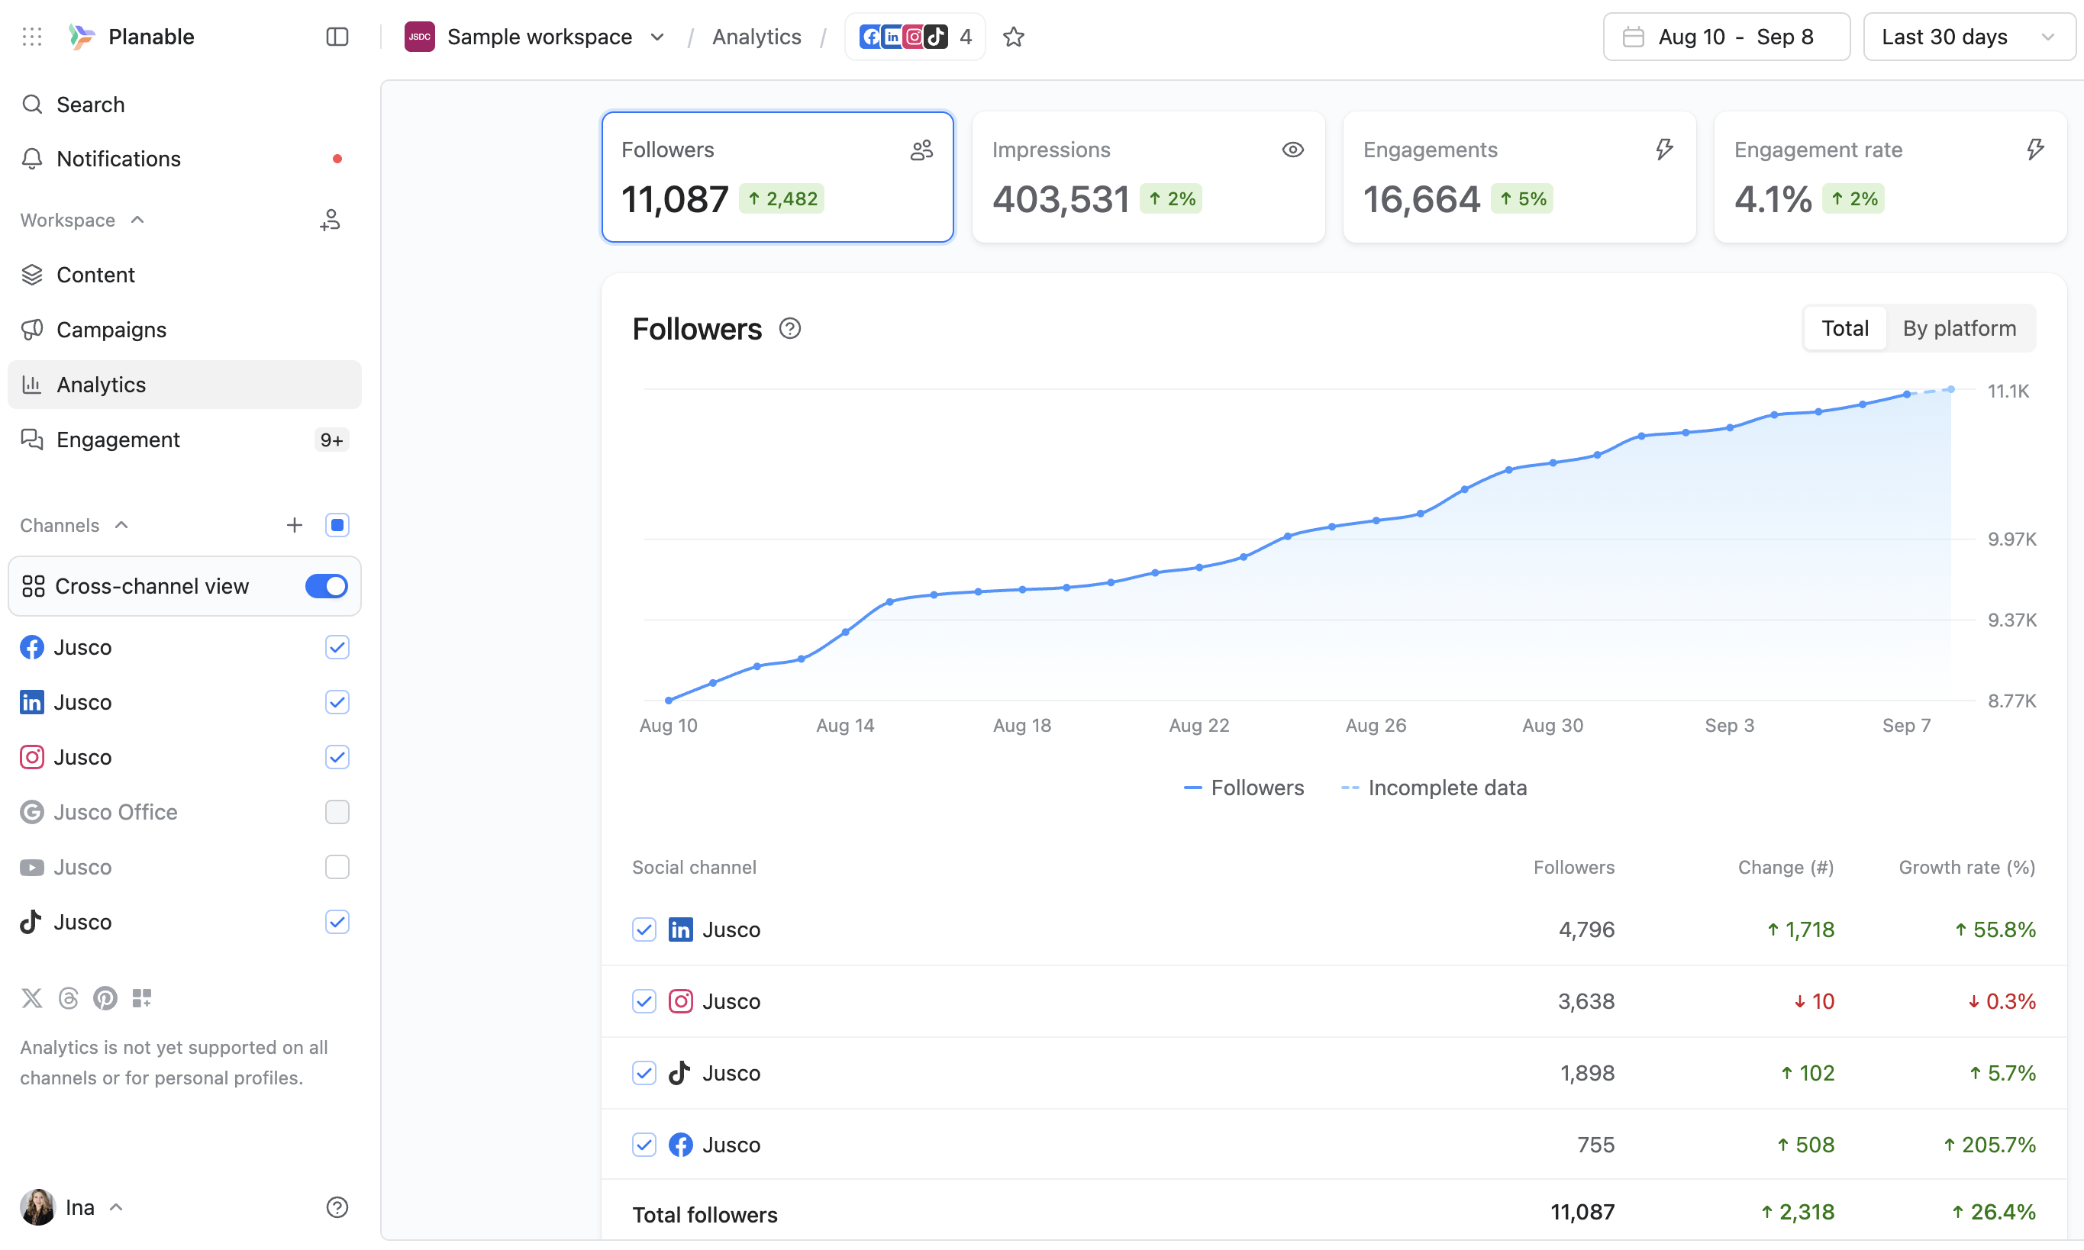Add a new channel with plus icon
The height and width of the screenshot is (1250, 2084).
tap(294, 526)
